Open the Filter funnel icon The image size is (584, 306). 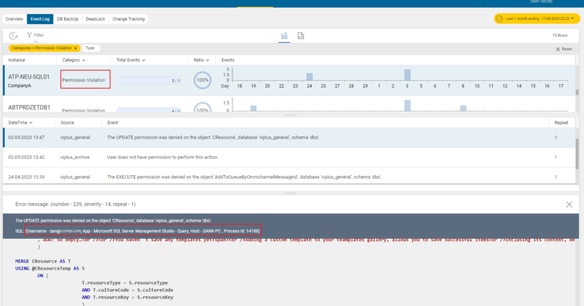[29, 36]
